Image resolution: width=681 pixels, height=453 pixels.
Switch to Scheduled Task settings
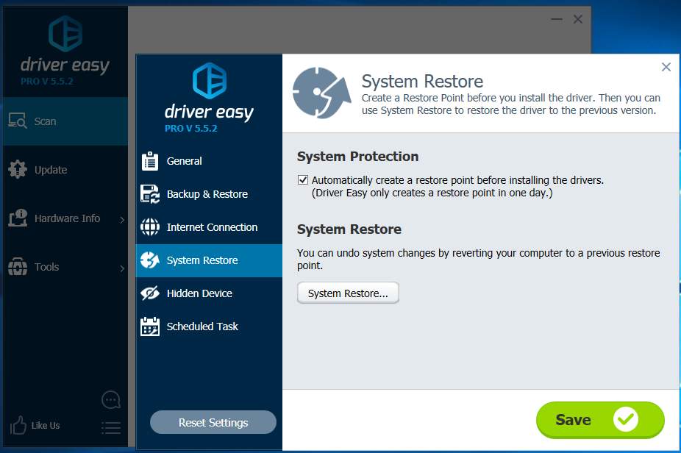point(209,327)
